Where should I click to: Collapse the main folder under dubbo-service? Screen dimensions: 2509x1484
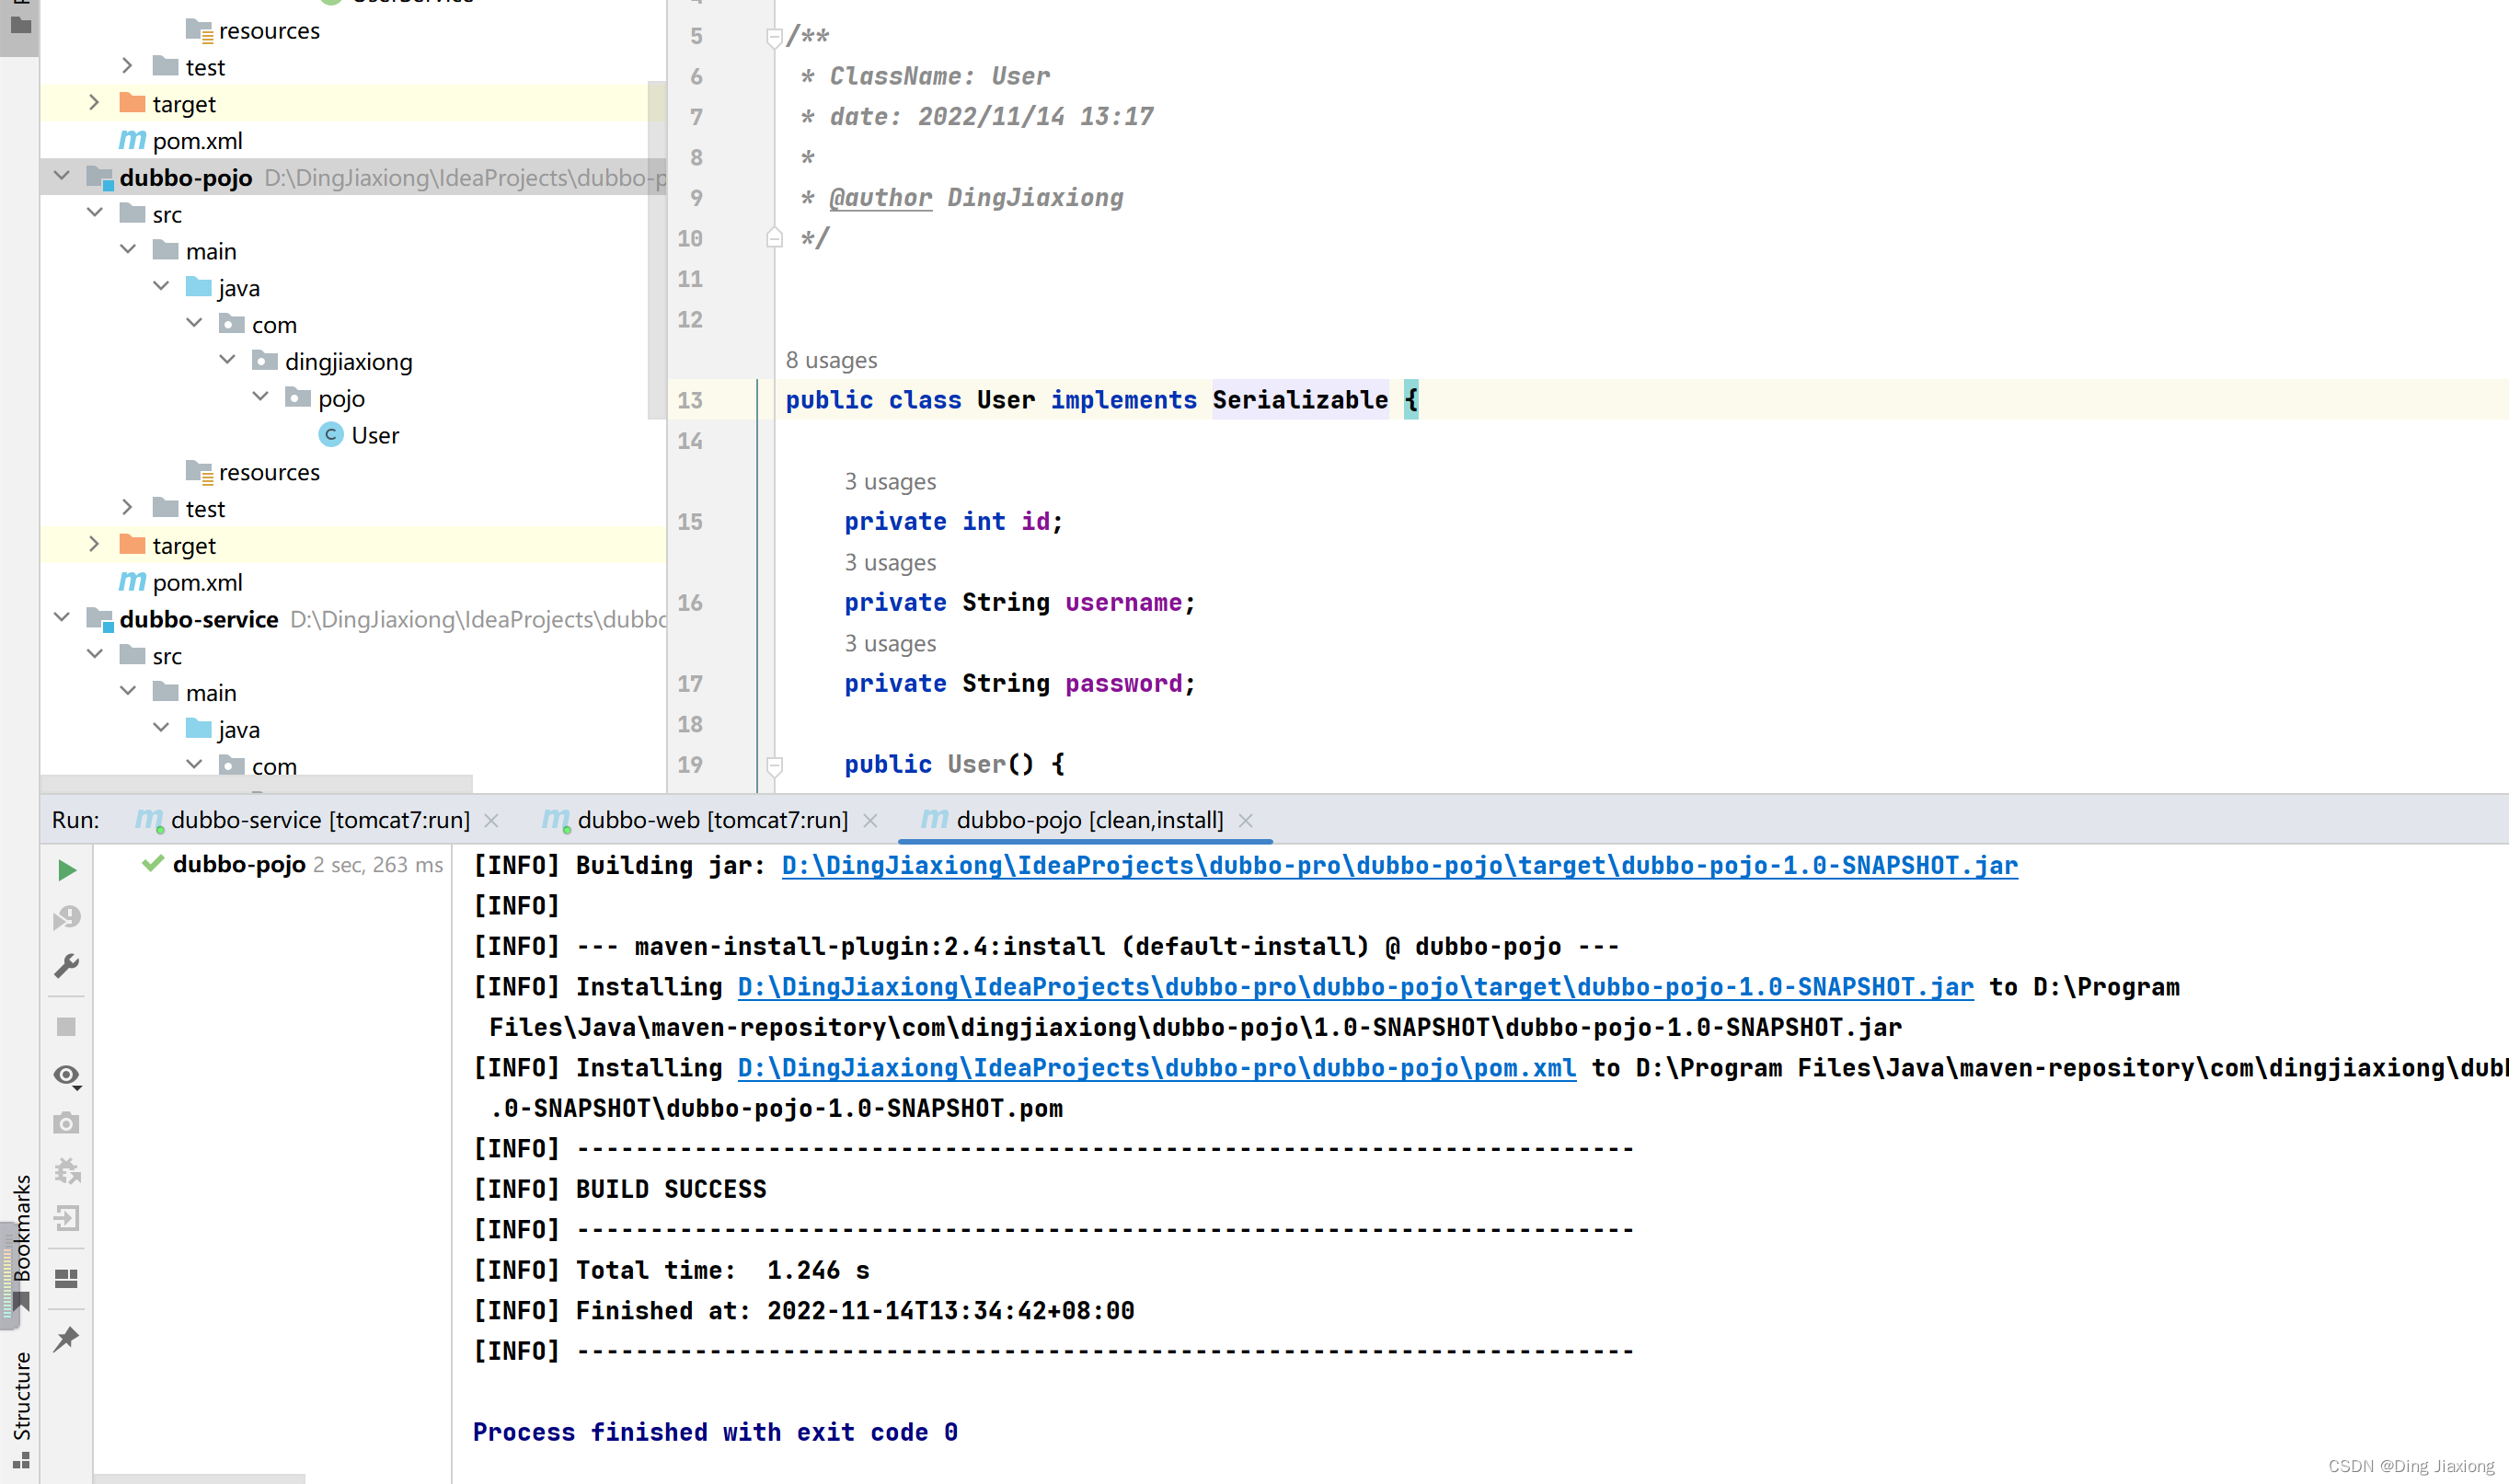128,692
